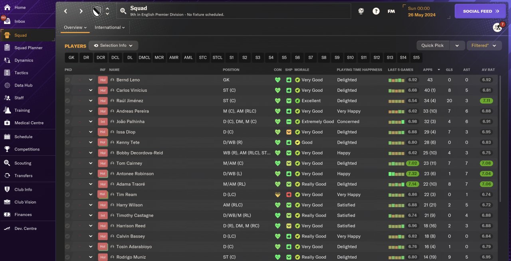Go back with the left arrow
511x261 pixels.
pos(66,11)
